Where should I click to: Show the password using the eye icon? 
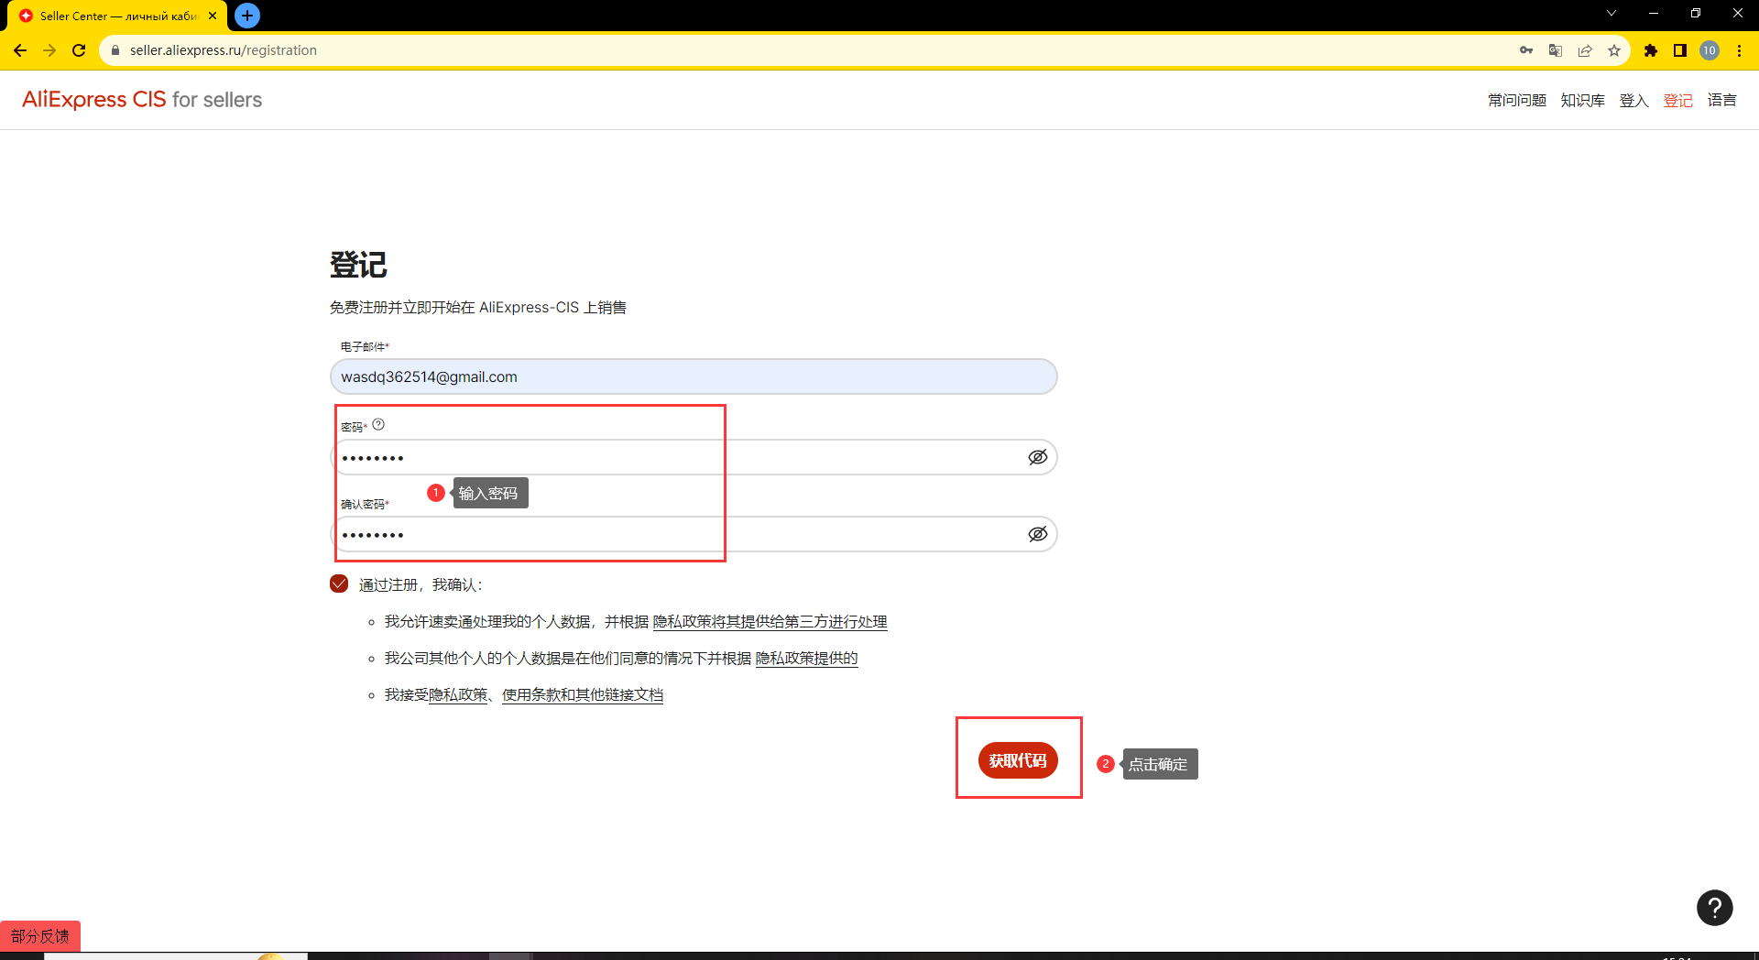(1037, 457)
